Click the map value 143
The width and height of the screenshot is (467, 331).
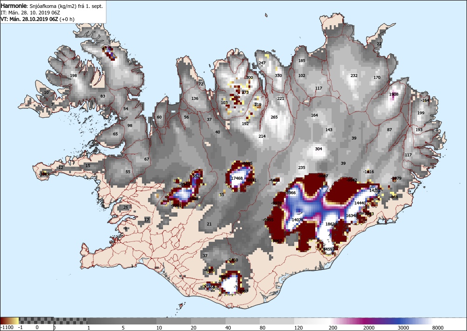[329, 130]
